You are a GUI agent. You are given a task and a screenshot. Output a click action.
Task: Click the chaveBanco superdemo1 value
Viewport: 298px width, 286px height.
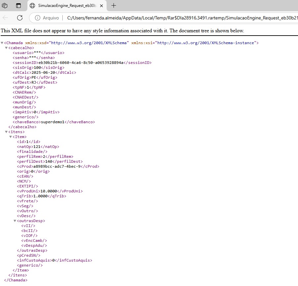pos(53,122)
